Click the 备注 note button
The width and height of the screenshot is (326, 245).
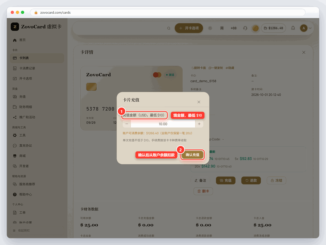[x=200, y=181]
